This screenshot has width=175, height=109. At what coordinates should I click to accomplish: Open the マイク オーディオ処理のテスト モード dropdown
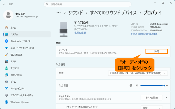tap(152, 107)
